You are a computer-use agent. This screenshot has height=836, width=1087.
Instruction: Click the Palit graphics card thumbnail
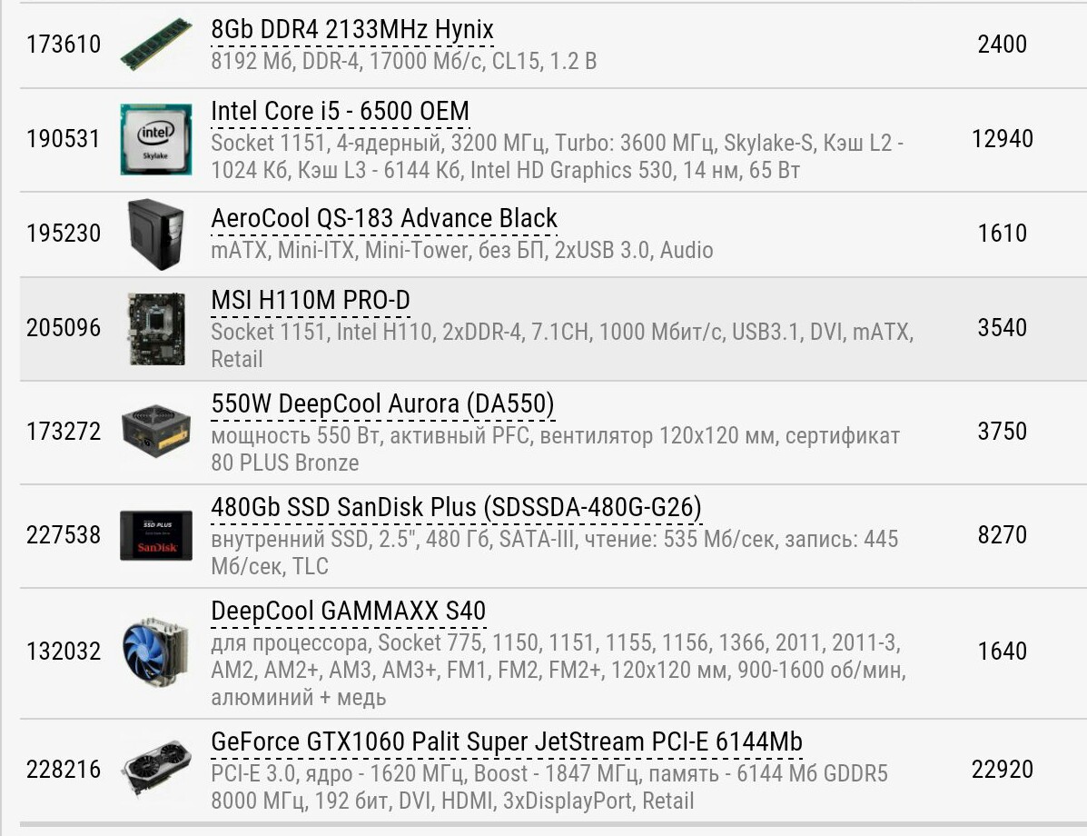156,769
